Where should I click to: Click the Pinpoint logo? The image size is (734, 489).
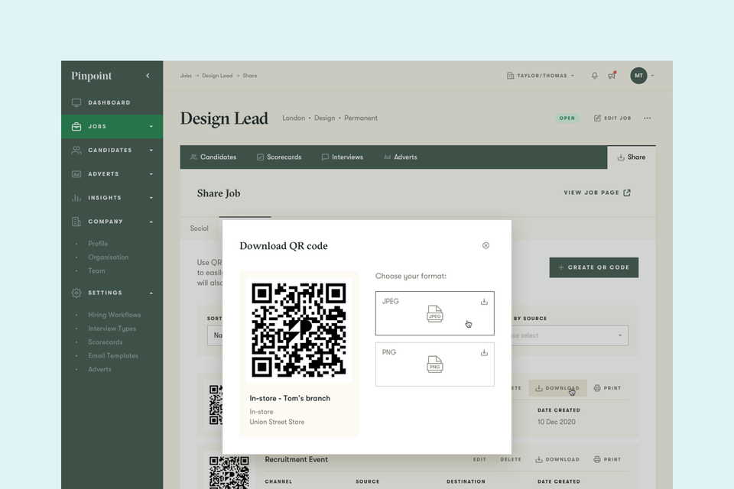pos(91,76)
